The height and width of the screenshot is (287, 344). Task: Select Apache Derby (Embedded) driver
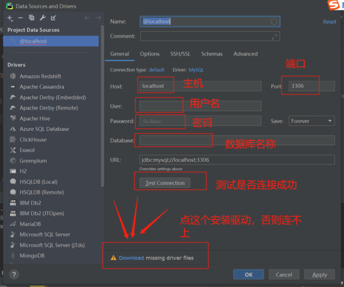coord(53,98)
